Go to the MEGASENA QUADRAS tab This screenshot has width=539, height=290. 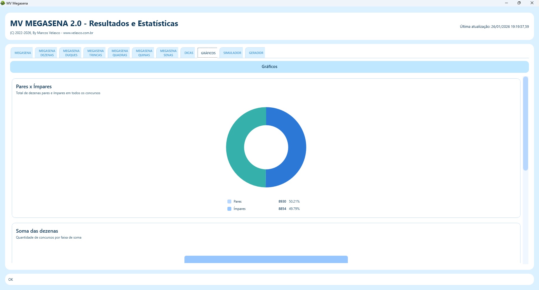pyautogui.click(x=120, y=53)
